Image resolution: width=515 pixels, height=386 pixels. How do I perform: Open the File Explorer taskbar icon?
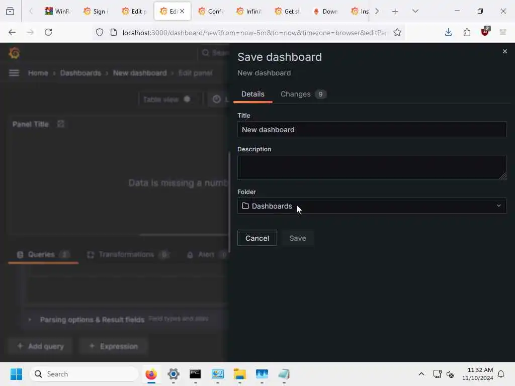(x=240, y=374)
